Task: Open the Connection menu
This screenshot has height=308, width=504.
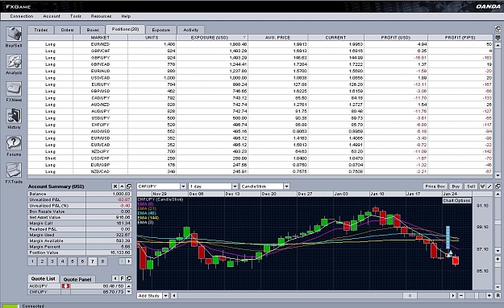Action: click(22, 16)
